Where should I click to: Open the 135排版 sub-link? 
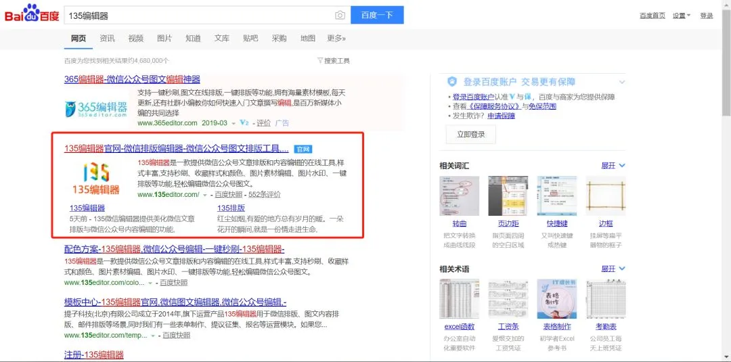point(231,208)
